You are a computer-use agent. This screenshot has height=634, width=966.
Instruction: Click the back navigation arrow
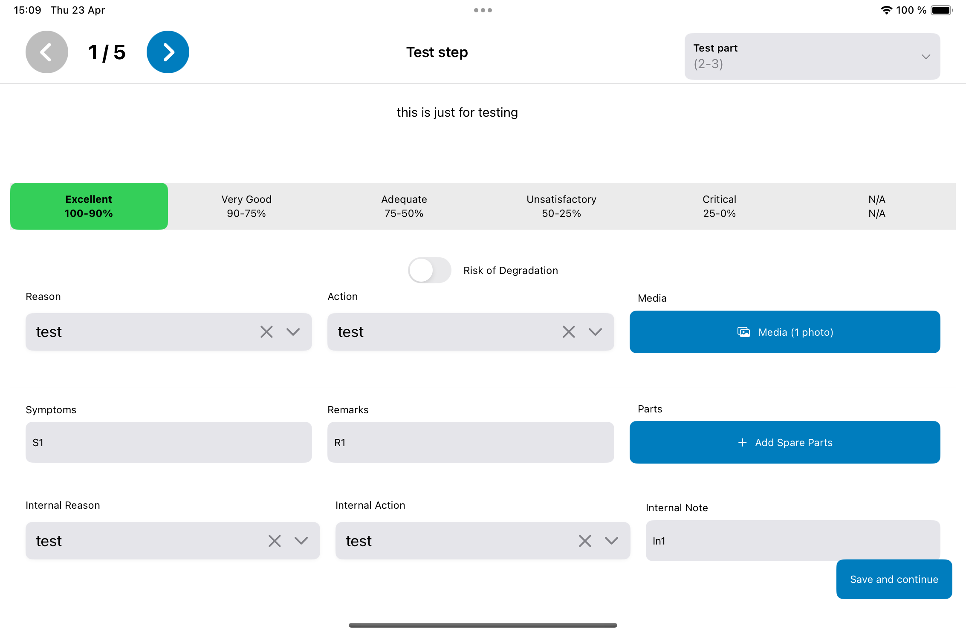[x=46, y=52]
